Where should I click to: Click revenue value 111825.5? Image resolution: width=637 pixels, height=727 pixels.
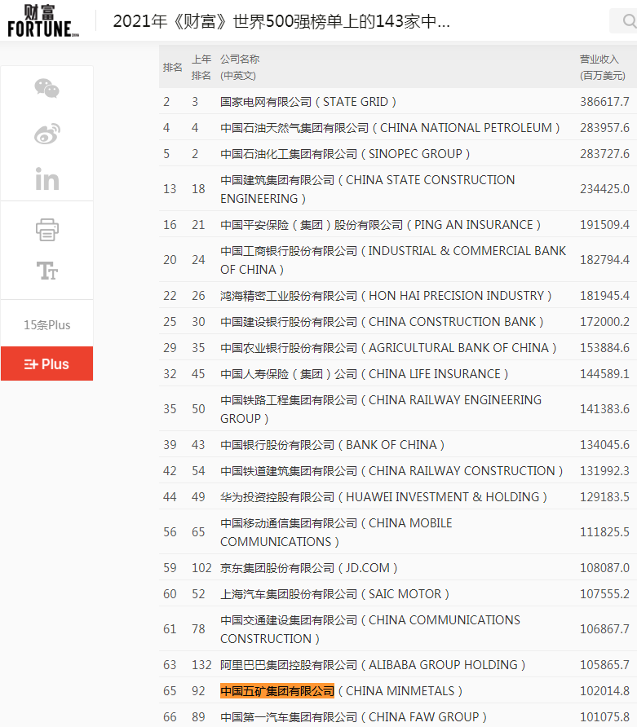604,532
